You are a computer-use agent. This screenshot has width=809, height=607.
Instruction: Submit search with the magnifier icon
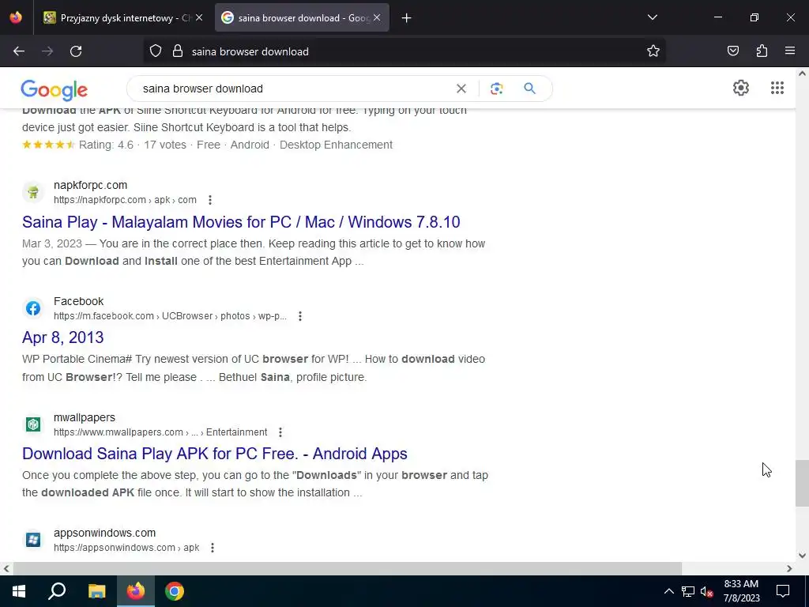click(x=529, y=89)
